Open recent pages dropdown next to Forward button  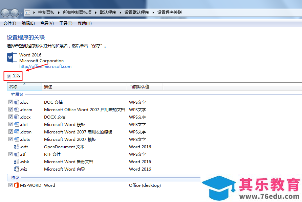coord(21,13)
